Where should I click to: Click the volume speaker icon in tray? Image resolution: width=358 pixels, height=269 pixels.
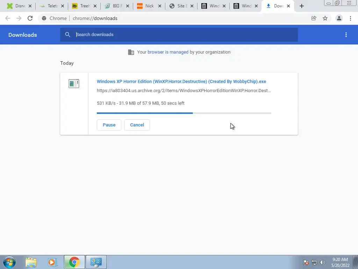point(323,262)
